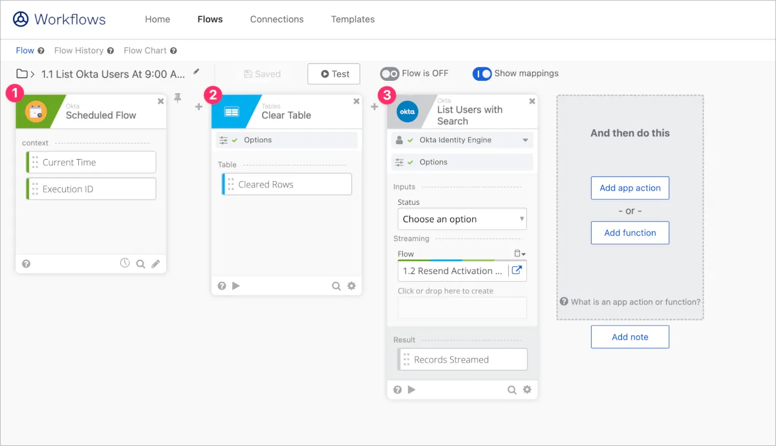Click Add function button
The height and width of the screenshot is (446, 776).
click(630, 233)
